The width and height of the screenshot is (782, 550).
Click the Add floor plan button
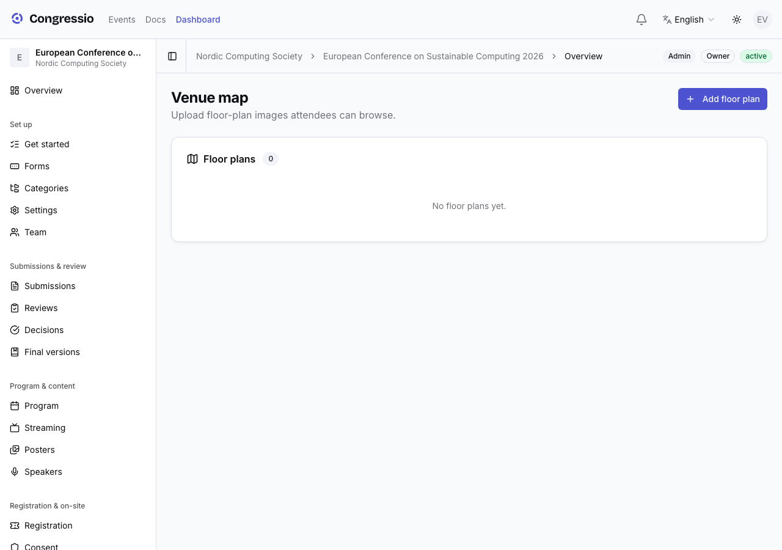(723, 99)
